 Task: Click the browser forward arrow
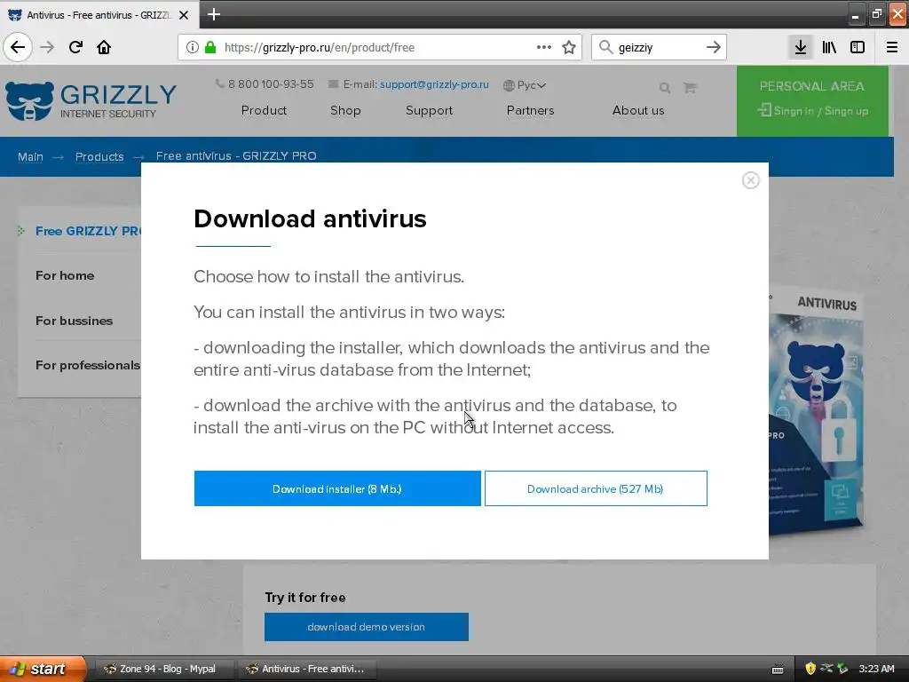tap(48, 48)
